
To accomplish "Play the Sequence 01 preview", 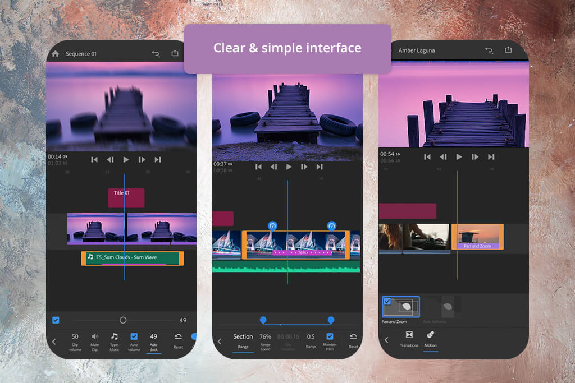I will coord(126,160).
